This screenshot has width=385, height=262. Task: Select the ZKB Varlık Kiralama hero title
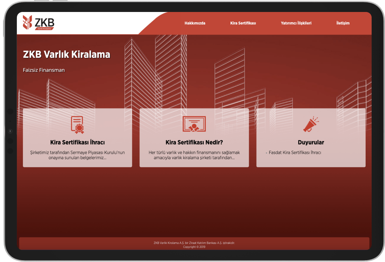(x=67, y=55)
